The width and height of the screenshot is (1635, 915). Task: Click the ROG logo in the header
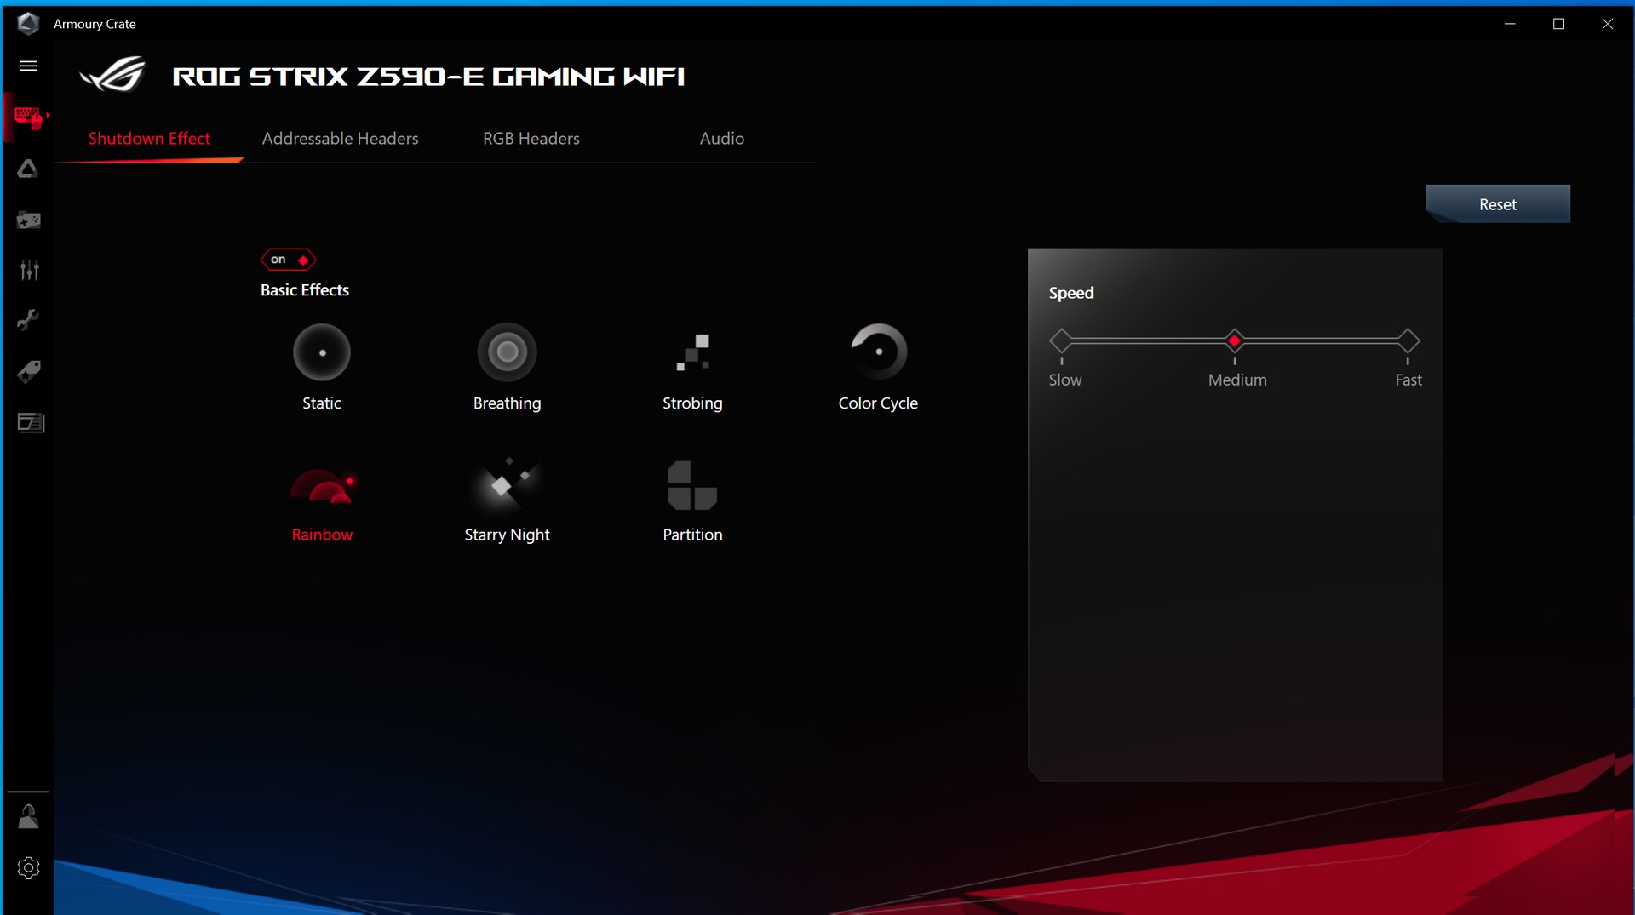pyautogui.click(x=113, y=75)
